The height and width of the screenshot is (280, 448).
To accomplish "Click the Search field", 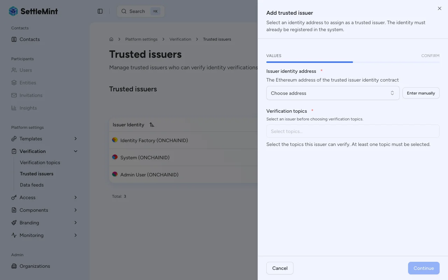I will click(141, 11).
